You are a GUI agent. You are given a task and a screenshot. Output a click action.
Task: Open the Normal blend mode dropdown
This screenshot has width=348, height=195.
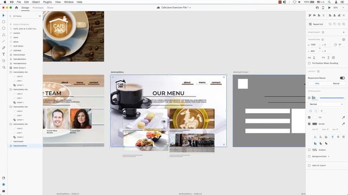pos(326,104)
